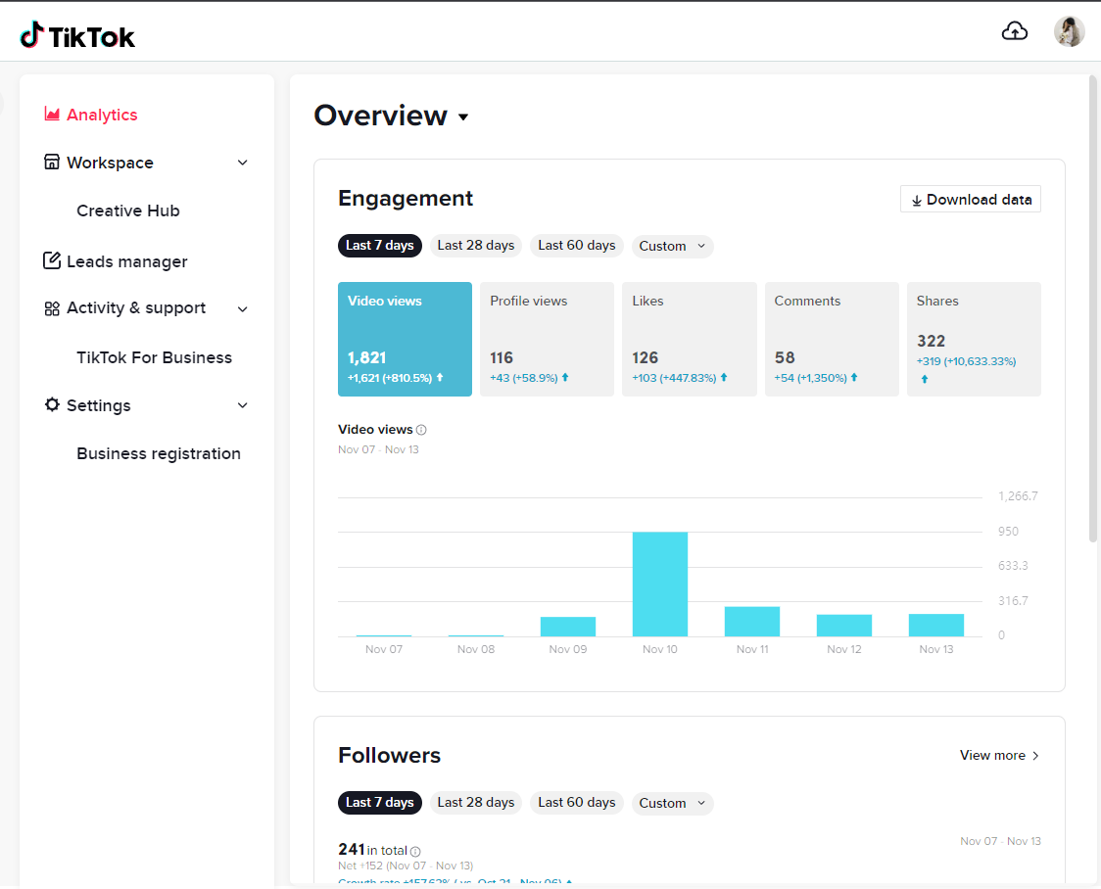Click the Workspace storefront icon
Image resolution: width=1101 pixels, height=889 pixels.
click(52, 163)
